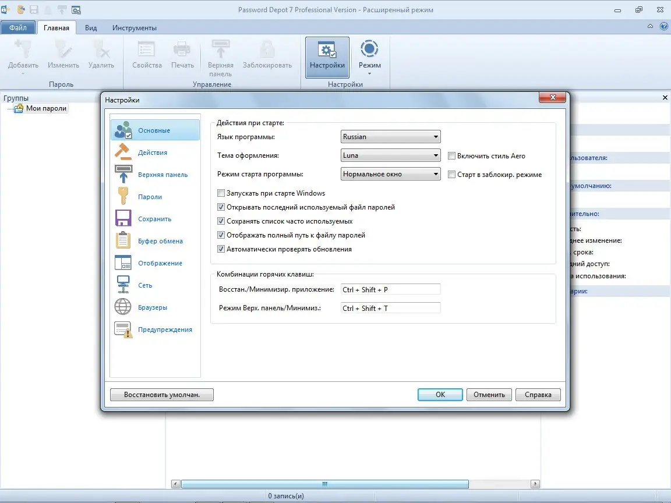The width and height of the screenshot is (671, 503).
Task: Switch to the Главная ribbon tab
Action: tap(56, 27)
